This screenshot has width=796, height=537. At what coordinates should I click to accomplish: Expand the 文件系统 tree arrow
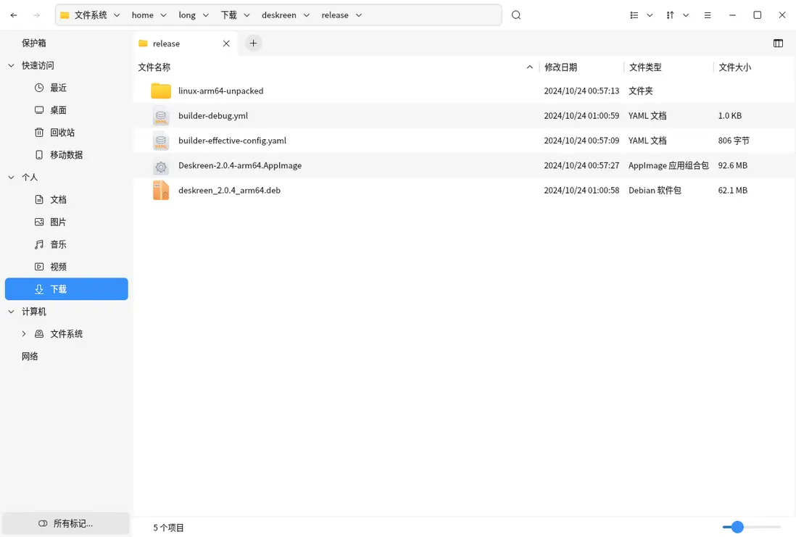[23, 333]
